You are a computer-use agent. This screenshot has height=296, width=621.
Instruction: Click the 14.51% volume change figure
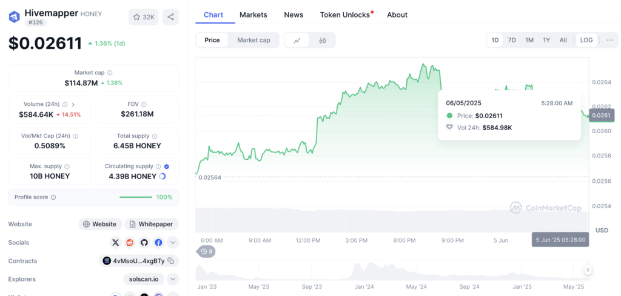click(69, 114)
